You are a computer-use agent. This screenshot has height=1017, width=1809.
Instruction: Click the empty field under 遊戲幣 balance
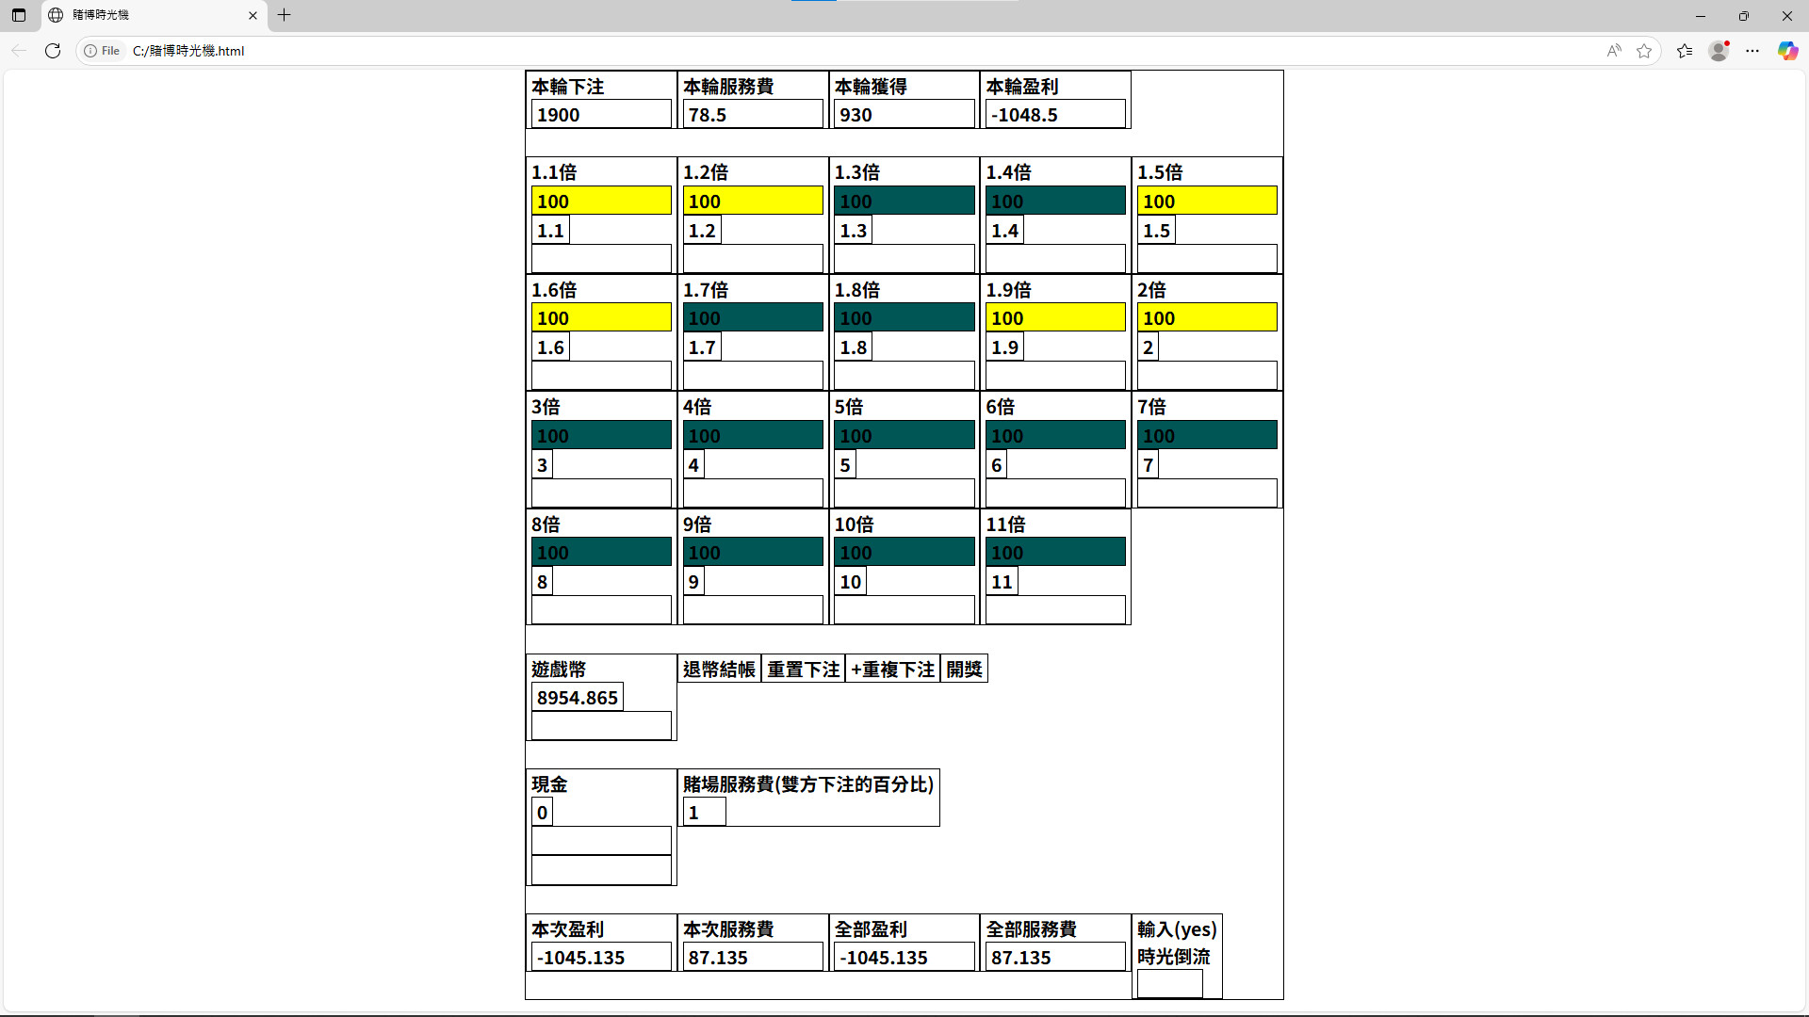point(601,726)
